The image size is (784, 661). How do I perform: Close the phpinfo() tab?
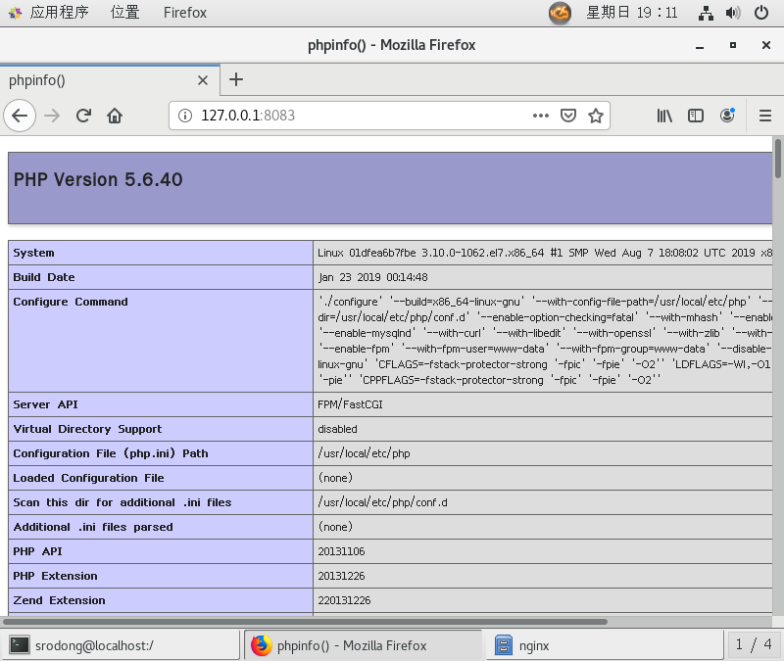pos(203,80)
